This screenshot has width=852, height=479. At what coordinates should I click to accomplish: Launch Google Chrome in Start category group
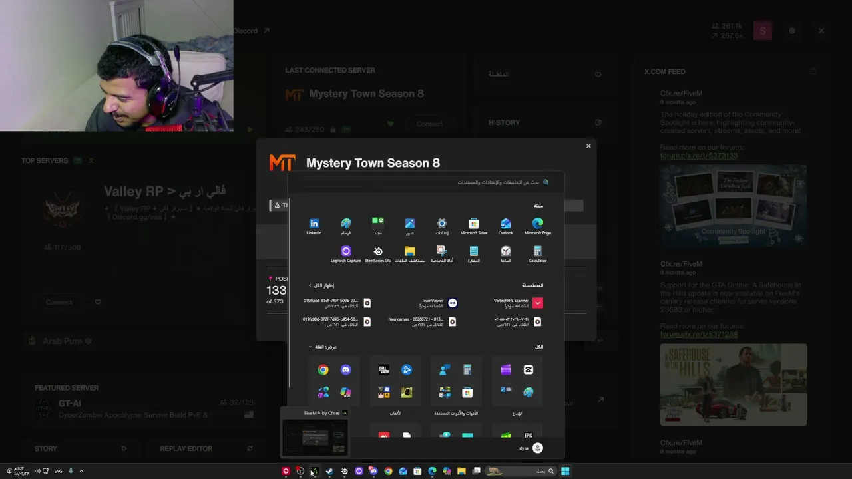click(323, 370)
